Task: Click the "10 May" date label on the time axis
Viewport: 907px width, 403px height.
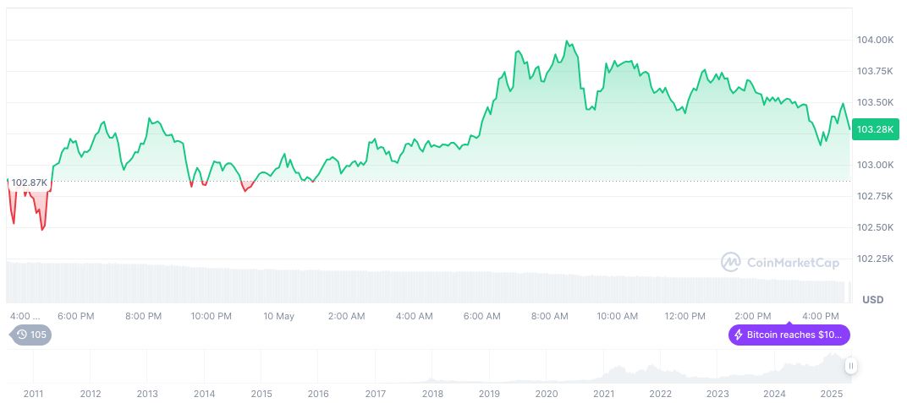Action: point(278,316)
